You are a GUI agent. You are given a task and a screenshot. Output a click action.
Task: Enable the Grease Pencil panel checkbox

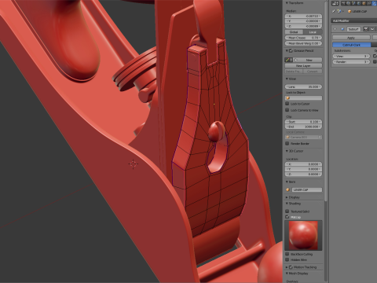pyautogui.click(x=291, y=50)
